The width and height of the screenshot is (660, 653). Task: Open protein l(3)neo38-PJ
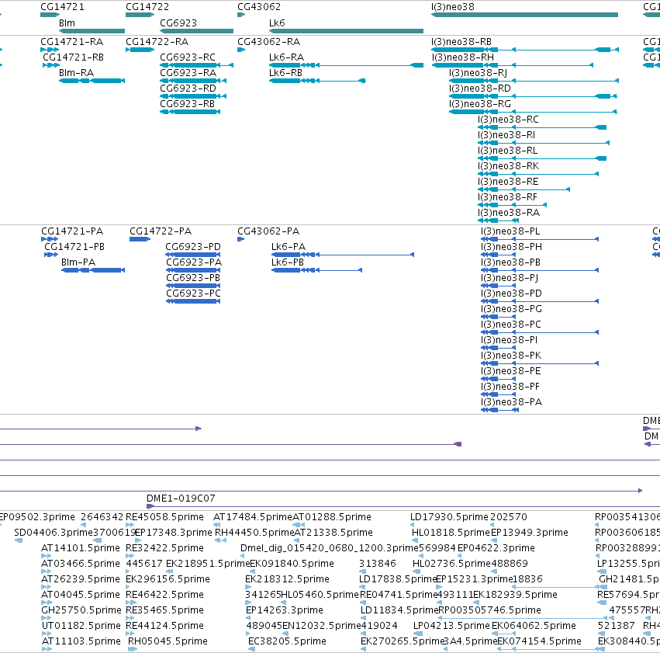(x=499, y=286)
